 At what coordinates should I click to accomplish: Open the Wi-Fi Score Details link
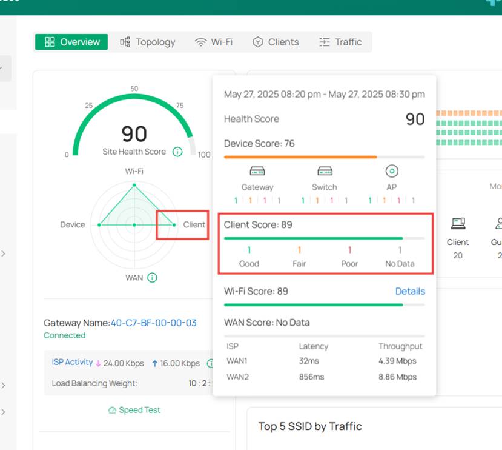[x=410, y=291]
